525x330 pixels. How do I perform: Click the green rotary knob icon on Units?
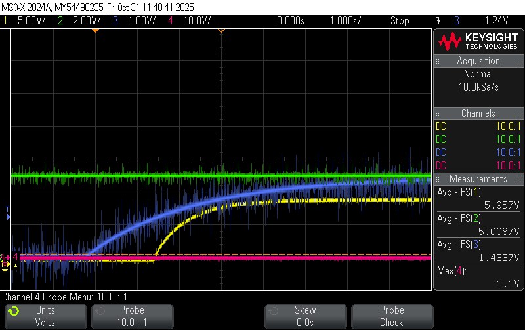[x=14, y=311]
